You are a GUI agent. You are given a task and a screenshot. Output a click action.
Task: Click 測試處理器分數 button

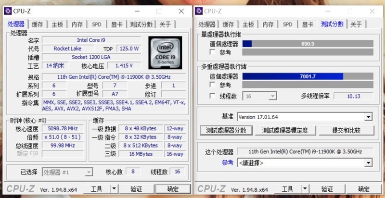[226, 130]
